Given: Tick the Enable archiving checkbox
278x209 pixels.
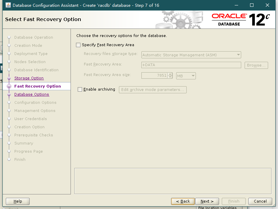Looking at the screenshot, I should 80,90.
